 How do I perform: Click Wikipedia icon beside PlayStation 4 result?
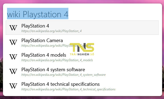13,28
